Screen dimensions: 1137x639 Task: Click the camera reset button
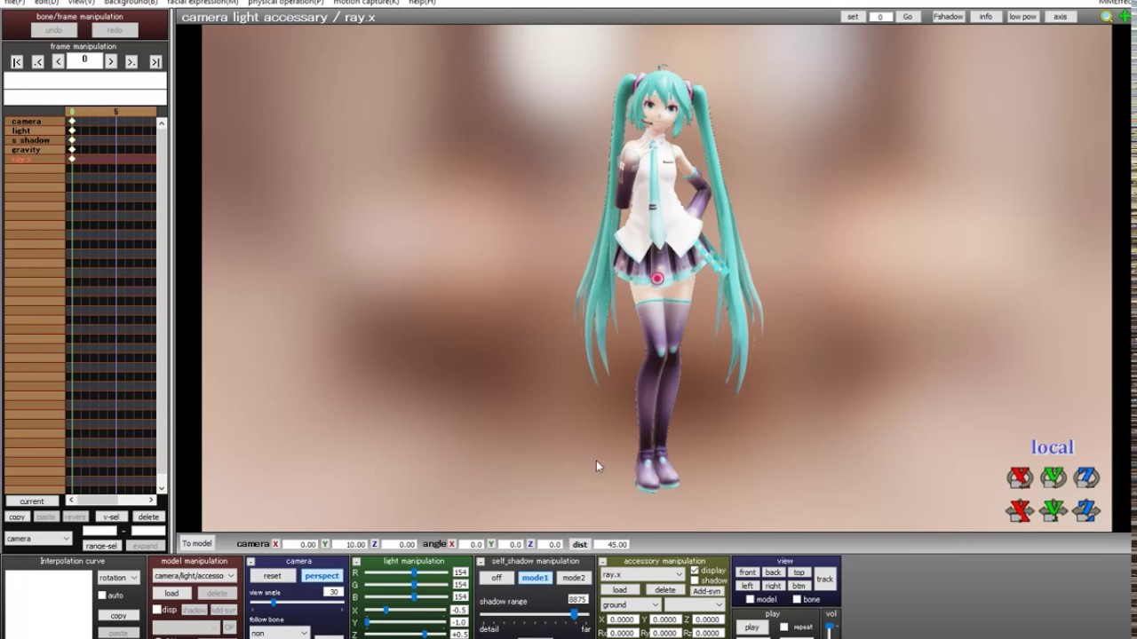(x=272, y=576)
